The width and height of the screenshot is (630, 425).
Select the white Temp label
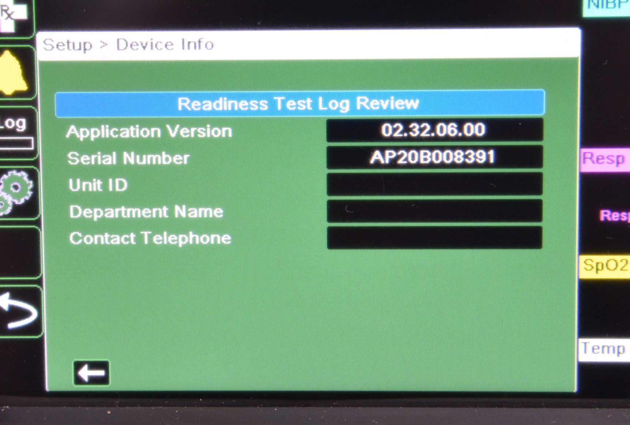(604, 349)
